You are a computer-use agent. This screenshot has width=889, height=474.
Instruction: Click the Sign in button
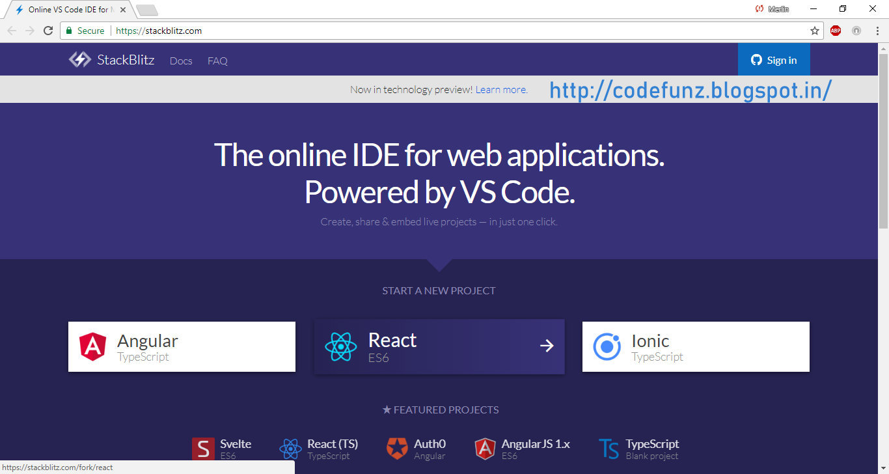[774, 59]
